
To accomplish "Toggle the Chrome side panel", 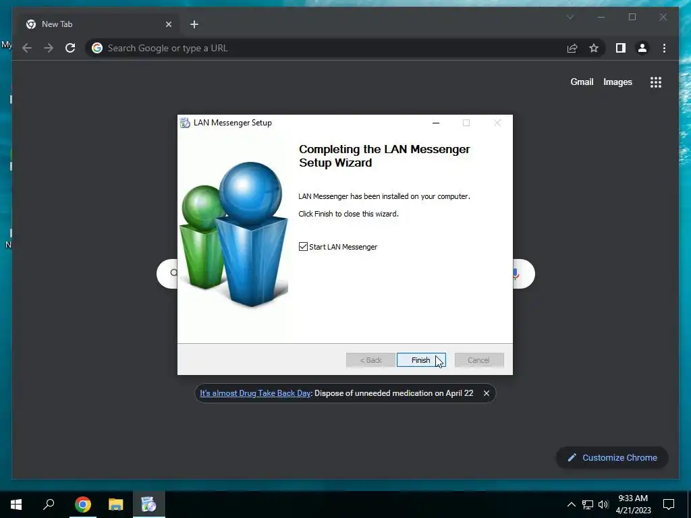I will click(621, 48).
